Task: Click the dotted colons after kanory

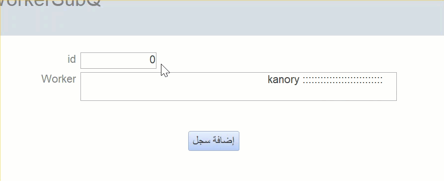Action: [343, 80]
